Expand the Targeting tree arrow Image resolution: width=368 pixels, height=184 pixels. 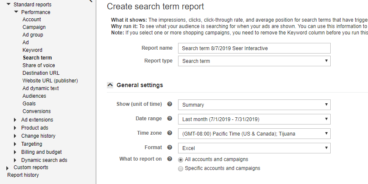[15, 144]
